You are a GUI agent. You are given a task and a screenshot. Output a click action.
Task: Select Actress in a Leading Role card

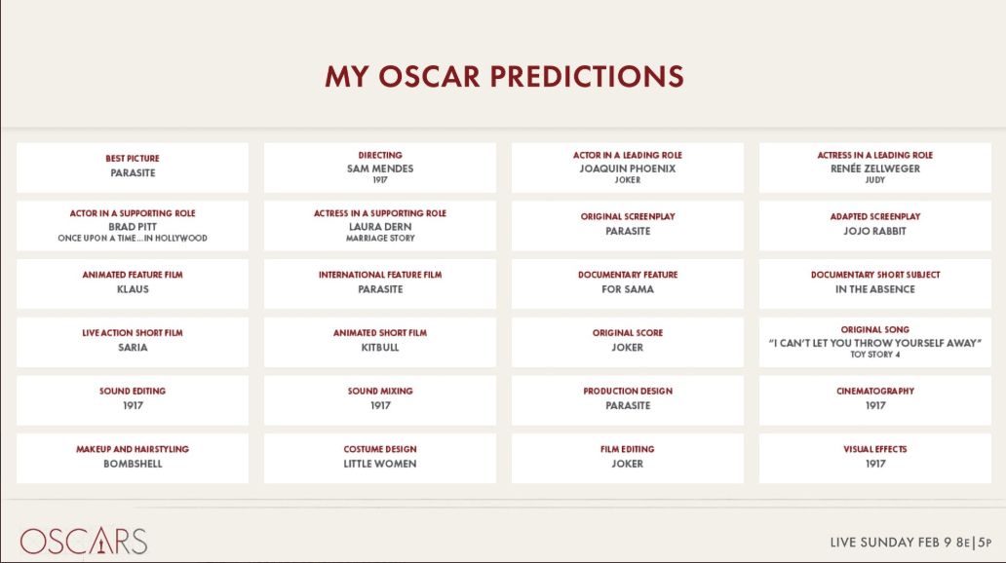(875, 168)
